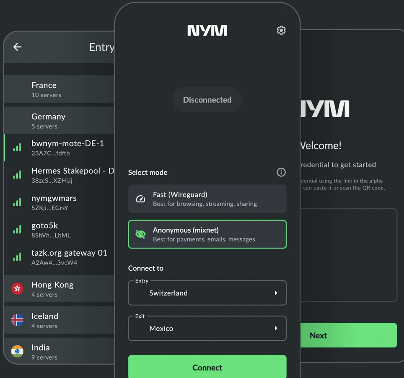The height and width of the screenshot is (378, 404).
Task: Expand the Hong Kong 4 servers group
Action: pos(59,289)
